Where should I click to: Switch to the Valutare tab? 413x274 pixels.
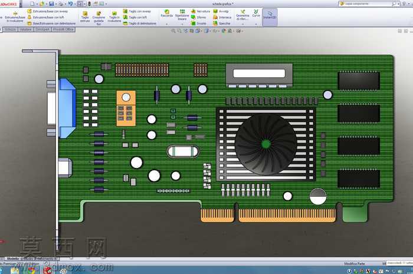coord(25,29)
